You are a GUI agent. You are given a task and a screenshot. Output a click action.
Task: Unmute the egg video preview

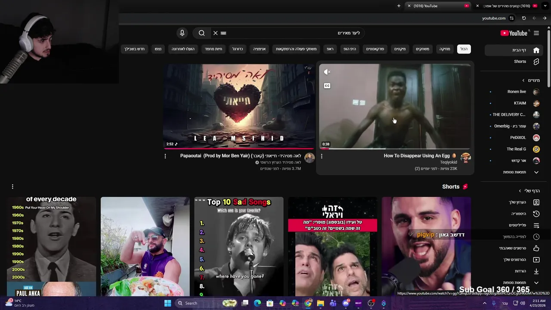pos(327,72)
